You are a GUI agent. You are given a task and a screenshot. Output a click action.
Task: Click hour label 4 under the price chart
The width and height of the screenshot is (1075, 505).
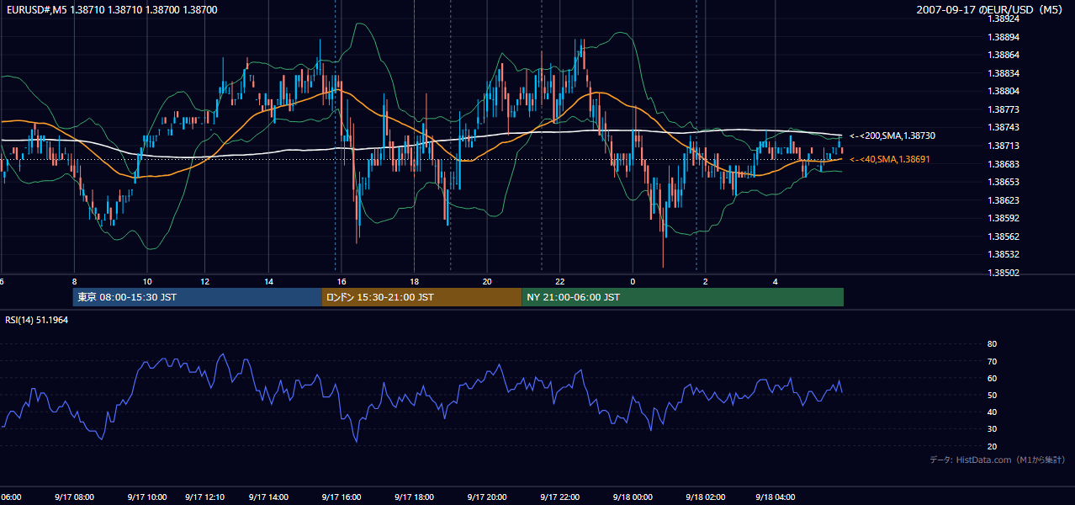pyautogui.click(x=776, y=281)
